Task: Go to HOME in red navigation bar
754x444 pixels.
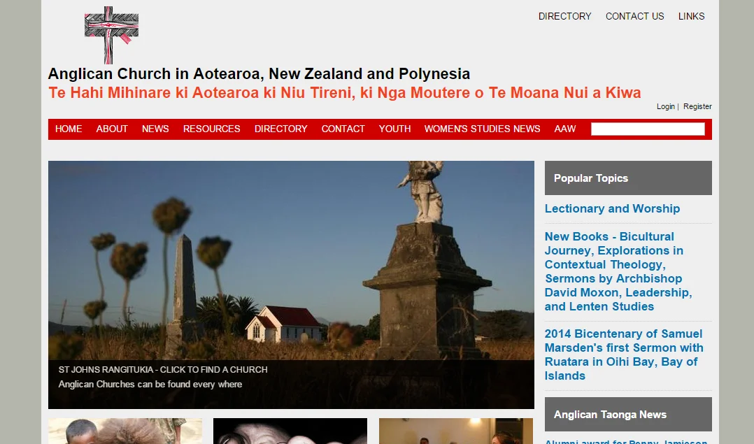Action: [x=69, y=129]
